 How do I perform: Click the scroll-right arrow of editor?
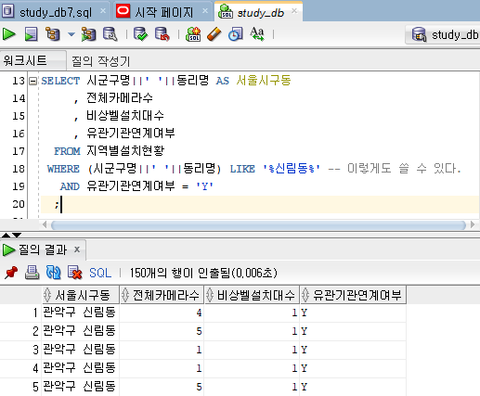click(x=473, y=224)
